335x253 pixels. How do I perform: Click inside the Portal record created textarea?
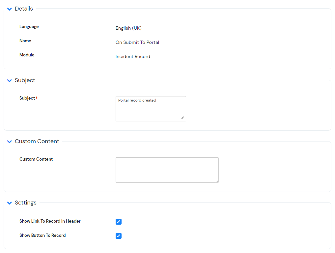tap(151, 108)
